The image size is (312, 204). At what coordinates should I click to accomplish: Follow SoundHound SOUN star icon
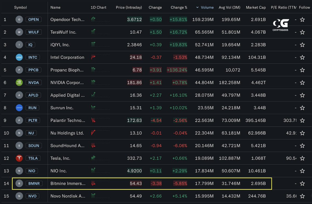click(302, 146)
